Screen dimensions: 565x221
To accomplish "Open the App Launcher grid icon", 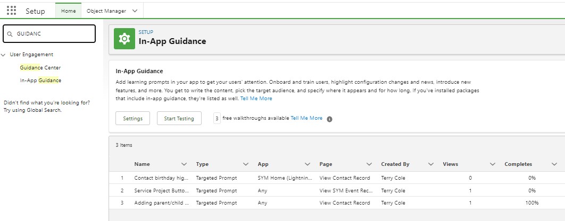I will (11, 11).
